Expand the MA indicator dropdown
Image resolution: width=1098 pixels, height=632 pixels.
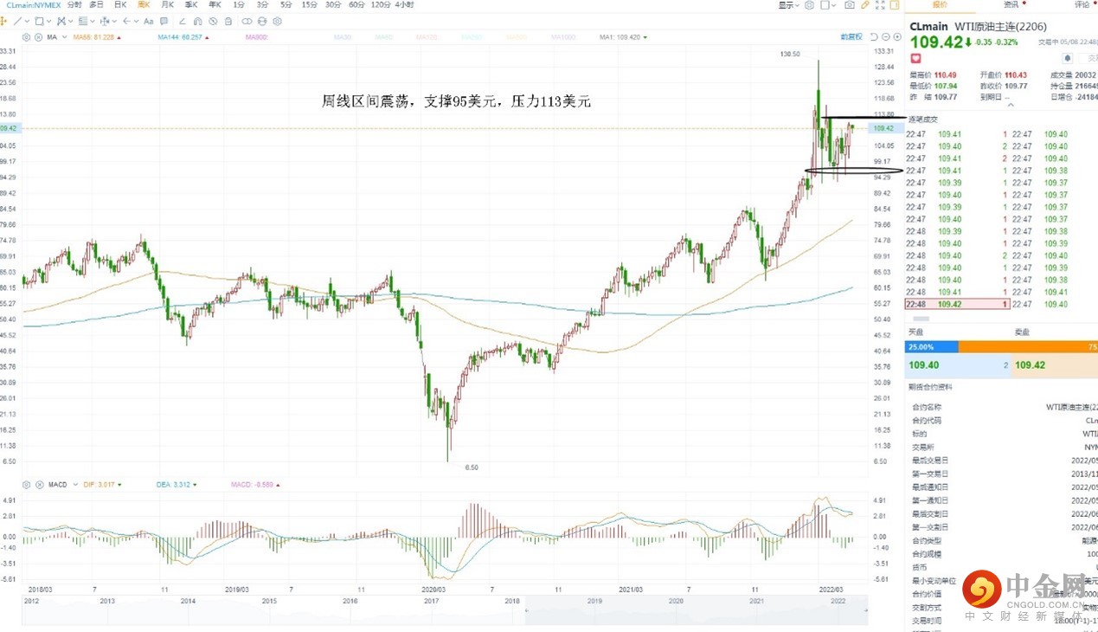[64, 37]
